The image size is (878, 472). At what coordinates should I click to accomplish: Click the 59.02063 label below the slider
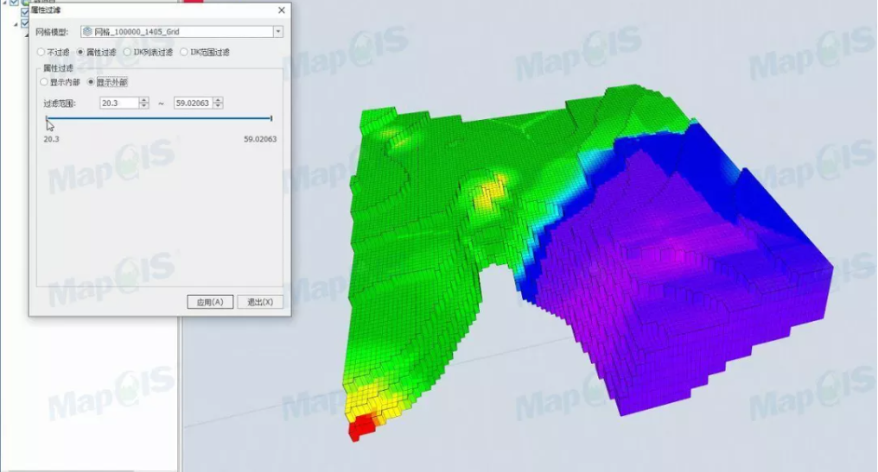coord(260,139)
